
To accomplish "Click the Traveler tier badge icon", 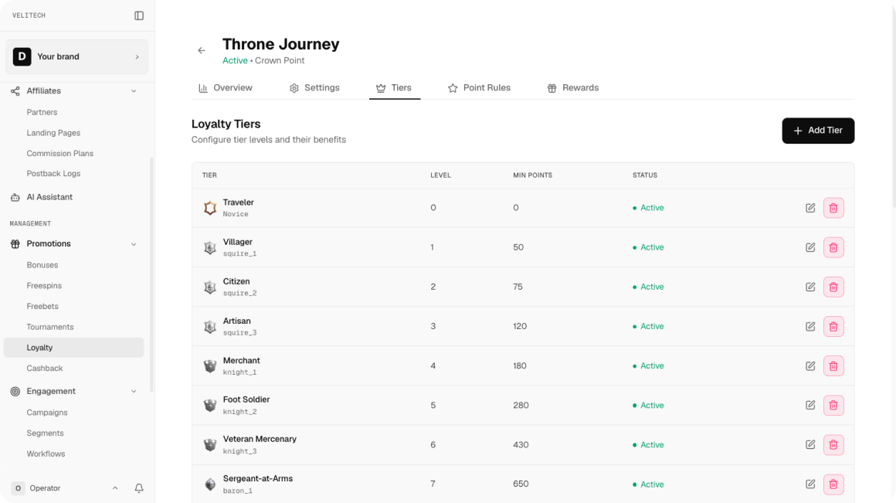I will click(210, 208).
